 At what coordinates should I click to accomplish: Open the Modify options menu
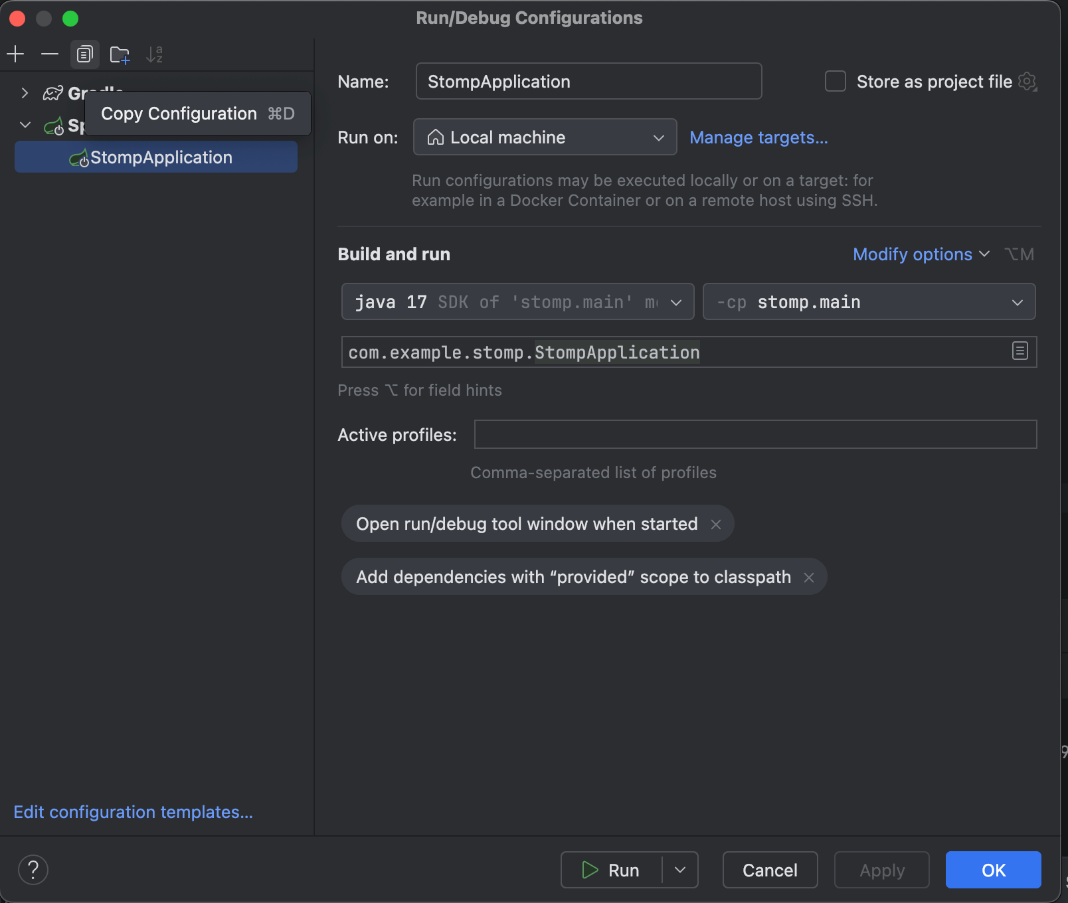(x=921, y=254)
